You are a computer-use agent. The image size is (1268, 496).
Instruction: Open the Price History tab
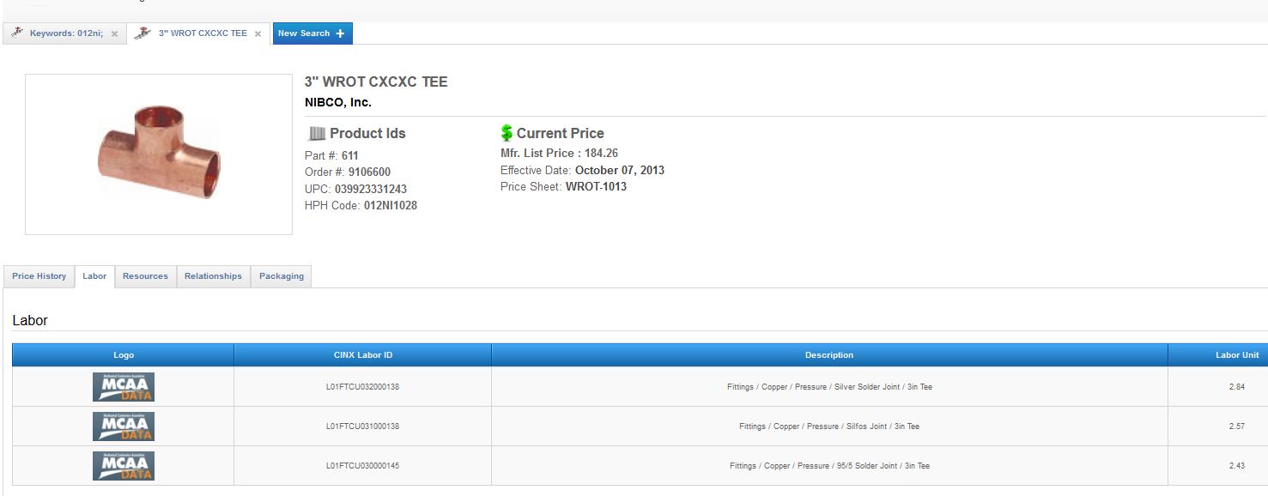pos(39,276)
